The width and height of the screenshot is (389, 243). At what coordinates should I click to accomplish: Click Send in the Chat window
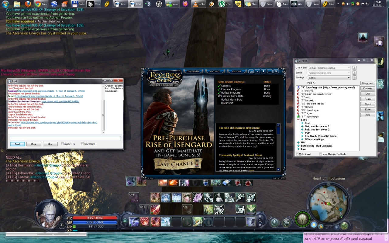tap(17, 144)
